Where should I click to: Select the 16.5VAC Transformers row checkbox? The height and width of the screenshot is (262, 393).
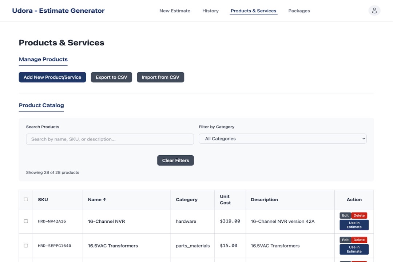click(x=26, y=246)
